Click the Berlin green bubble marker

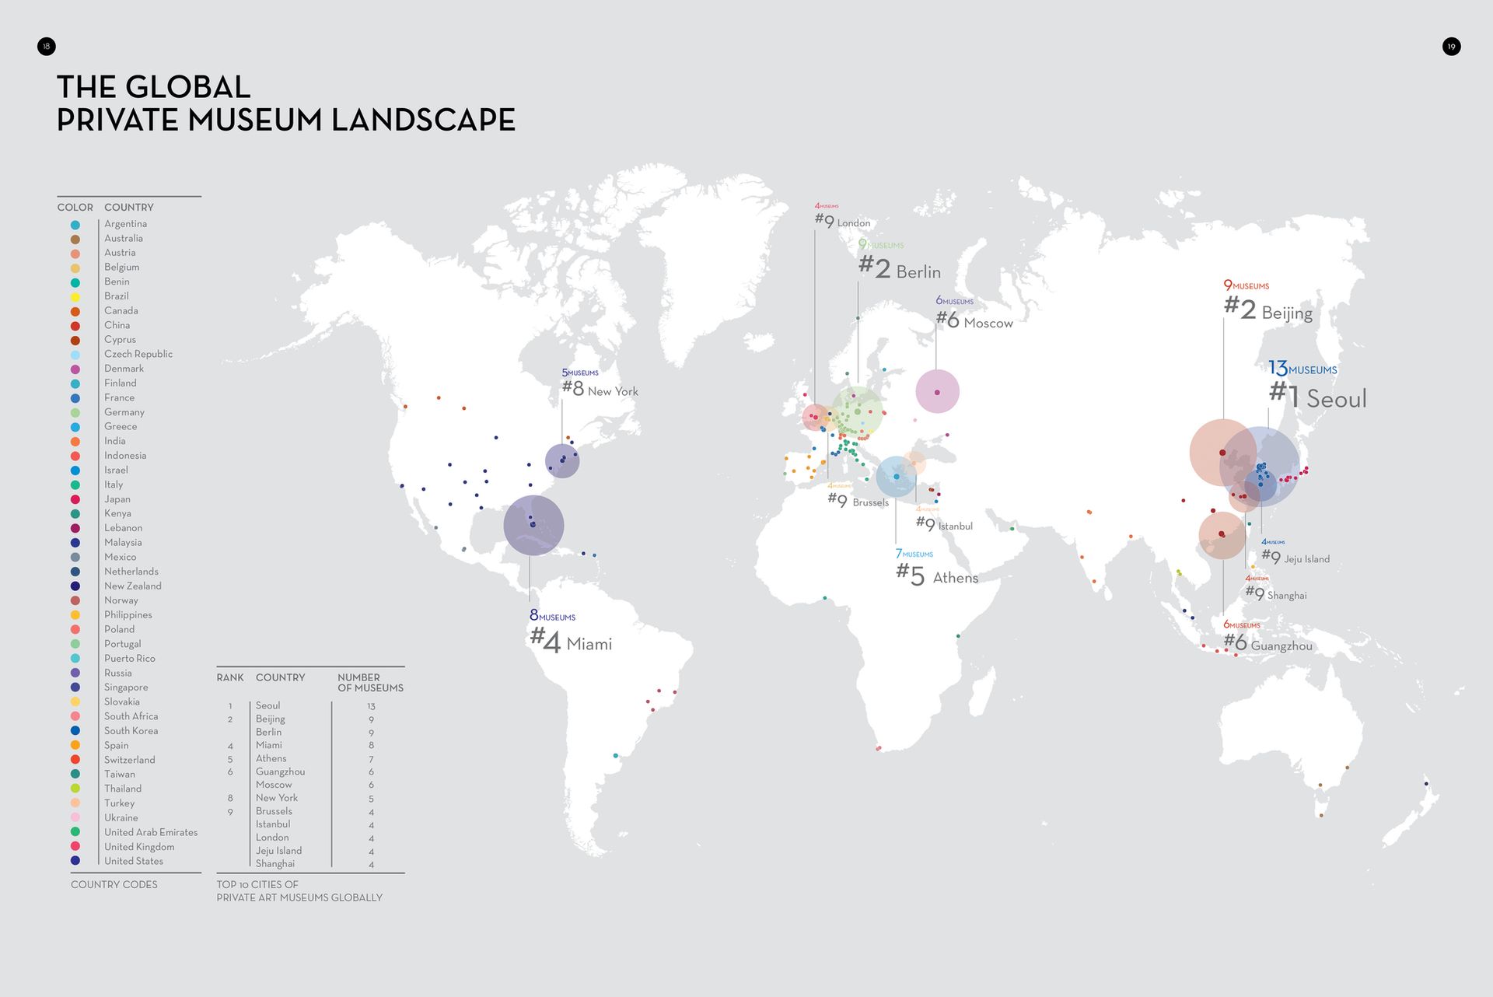click(x=857, y=411)
